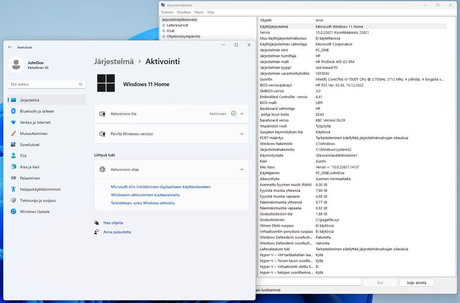
Task: Click the Päivitä Windows-versiosi row icon
Action: tap(103, 134)
